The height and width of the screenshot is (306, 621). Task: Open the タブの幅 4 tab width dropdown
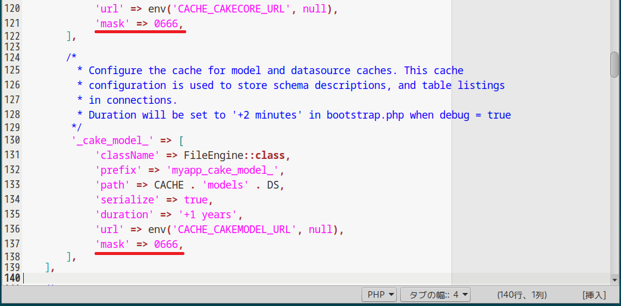click(435, 295)
